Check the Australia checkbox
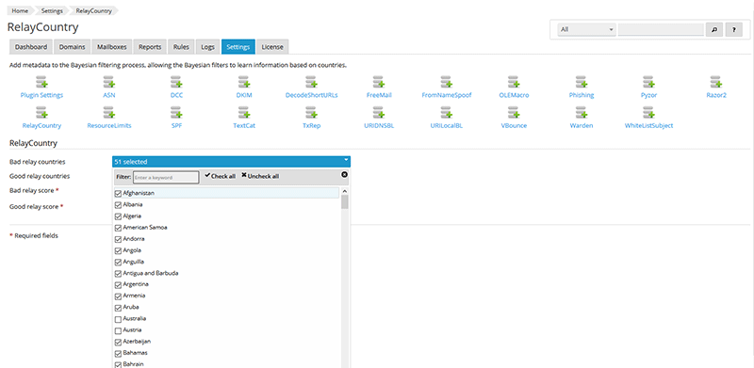The image size is (754, 368). coord(118,318)
